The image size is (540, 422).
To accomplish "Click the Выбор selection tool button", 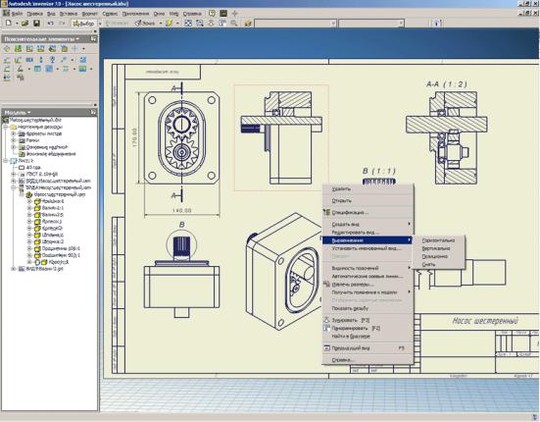I will click(x=83, y=24).
